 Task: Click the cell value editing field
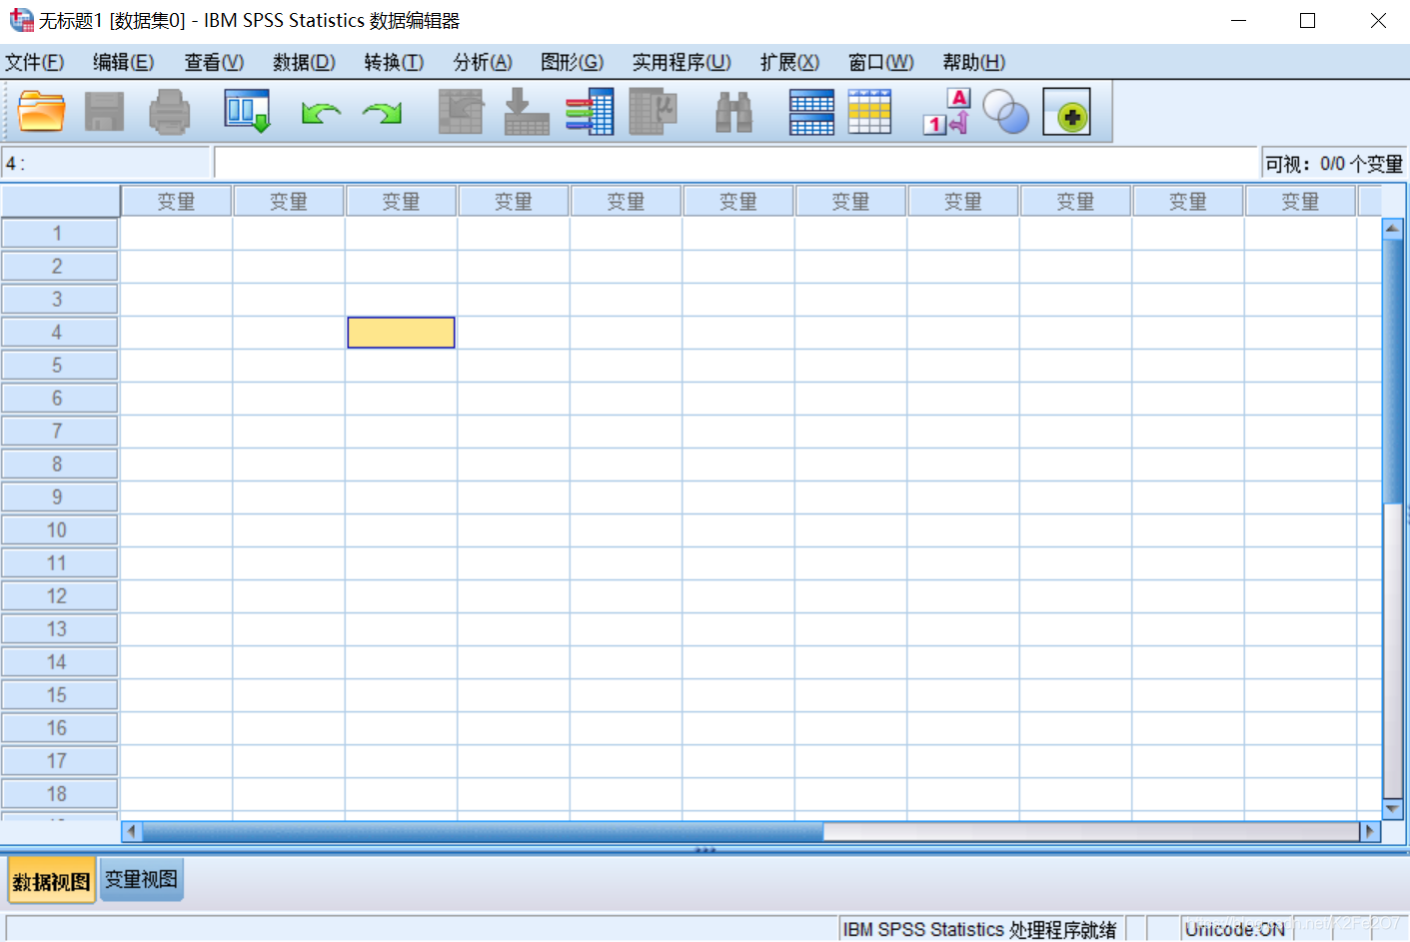point(734,163)
